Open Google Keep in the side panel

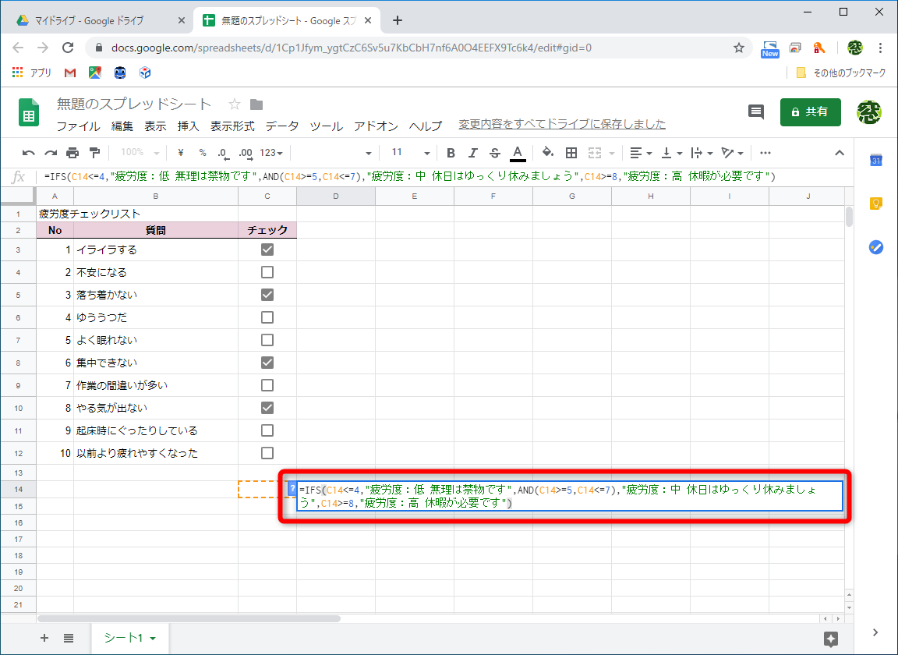coord(875,203)
